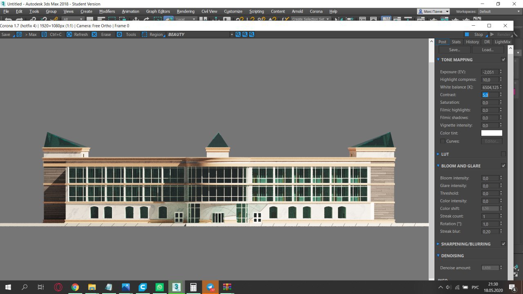Enable the Curves checkbox
The width and height of the screenshot is (523, 294).
tap(443, 141)
